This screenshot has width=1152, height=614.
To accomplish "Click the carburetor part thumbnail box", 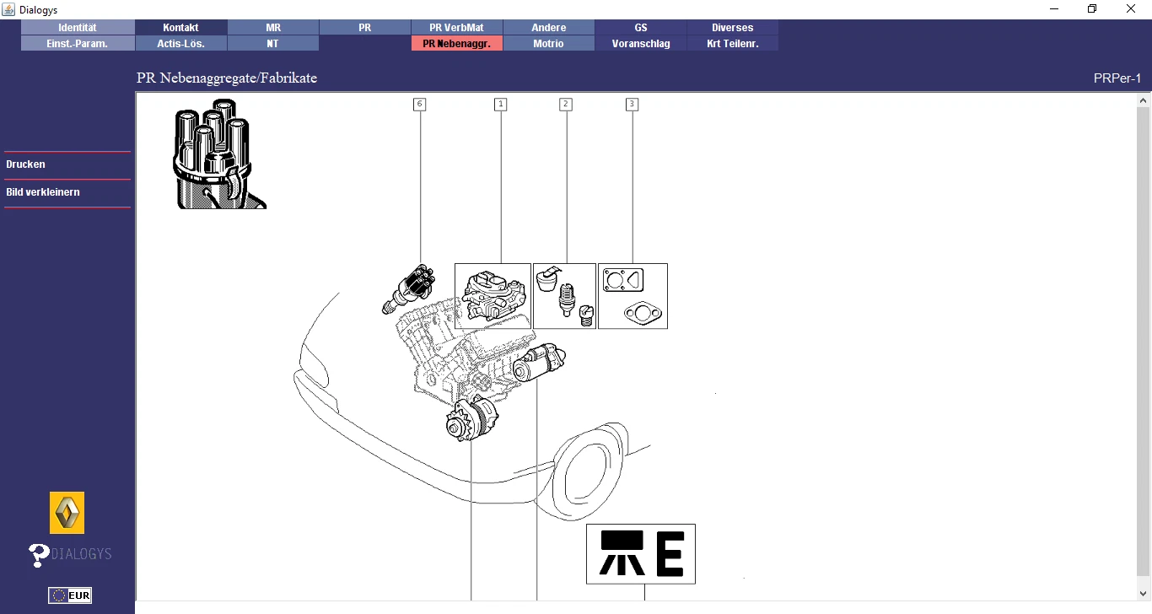I will pos(493,295).
